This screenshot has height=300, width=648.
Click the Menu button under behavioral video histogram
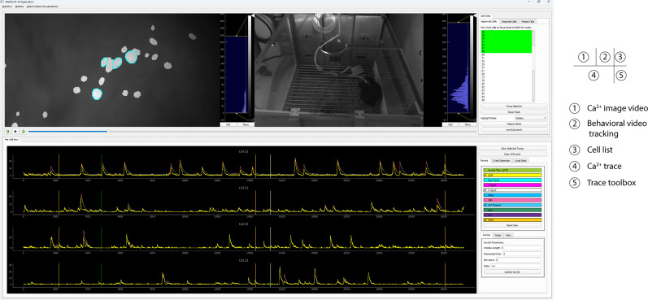[468, 124]
